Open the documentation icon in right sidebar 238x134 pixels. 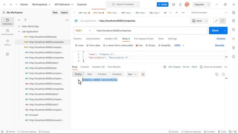tap(234, 21)
